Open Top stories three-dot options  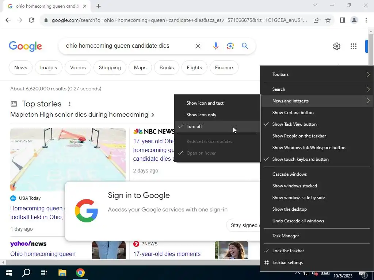click(70, 104)
